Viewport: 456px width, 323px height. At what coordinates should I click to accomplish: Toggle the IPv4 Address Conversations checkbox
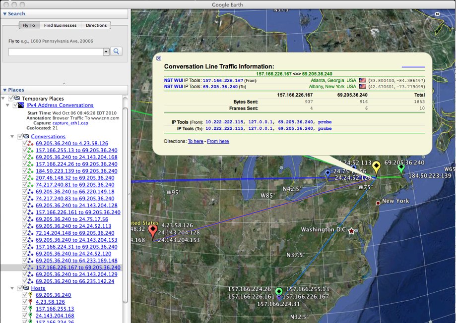click(15, 105)
